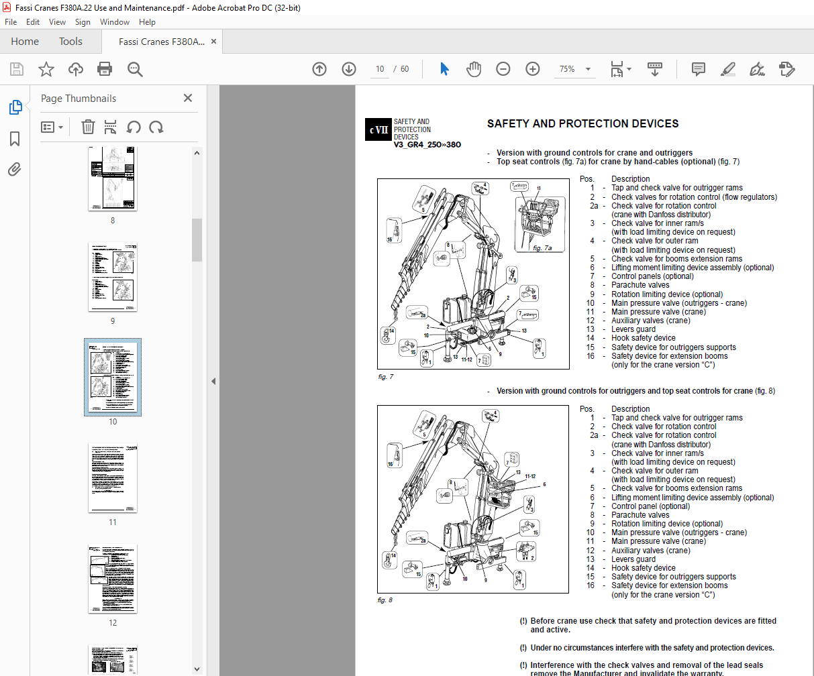The image size is (814, 676).
Task: Open the Bookmarks sidebar panel
Action: 15,139
